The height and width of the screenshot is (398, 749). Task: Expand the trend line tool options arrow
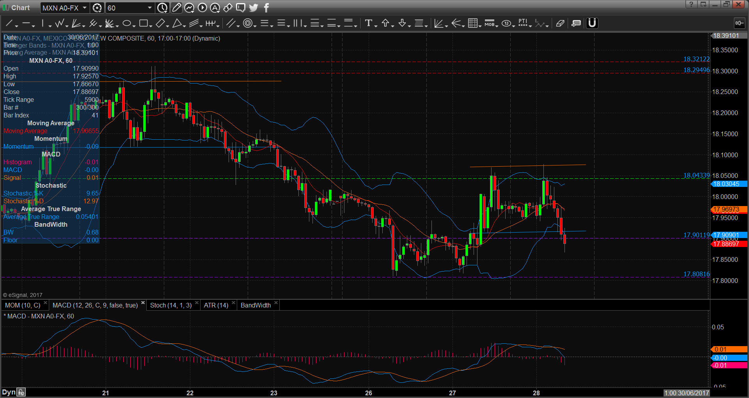pos(16,26)
